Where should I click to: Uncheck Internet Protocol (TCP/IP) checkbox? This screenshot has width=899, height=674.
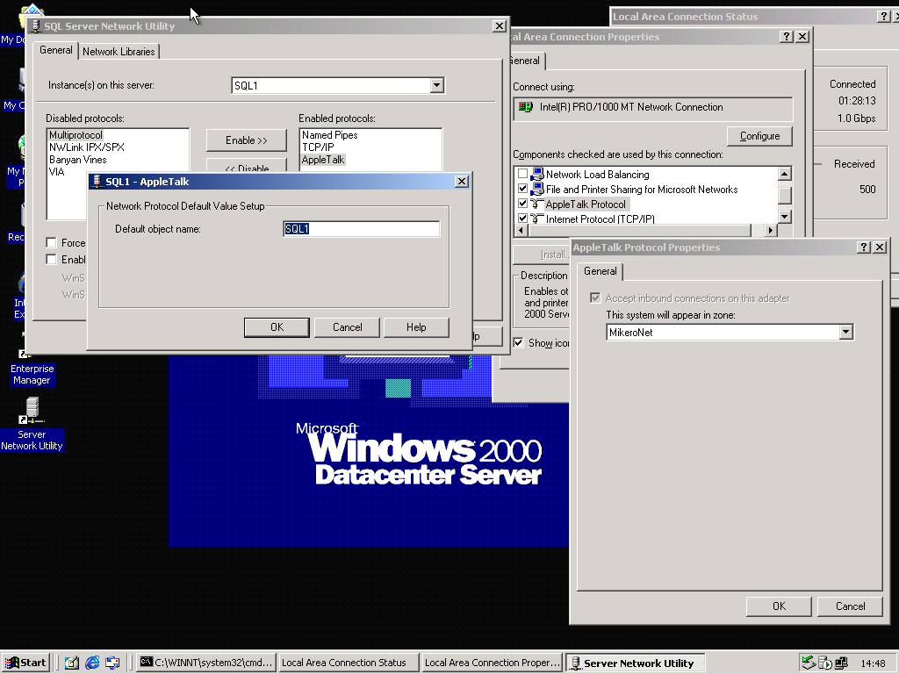522,219
